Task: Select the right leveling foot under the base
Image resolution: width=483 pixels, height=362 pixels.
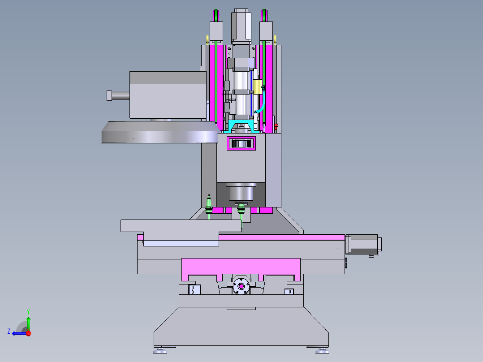Action: point(322,350)
